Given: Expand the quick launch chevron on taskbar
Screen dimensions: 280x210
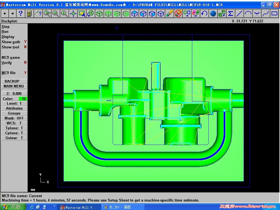Looking at the screenshot, I should coord(54,206).
